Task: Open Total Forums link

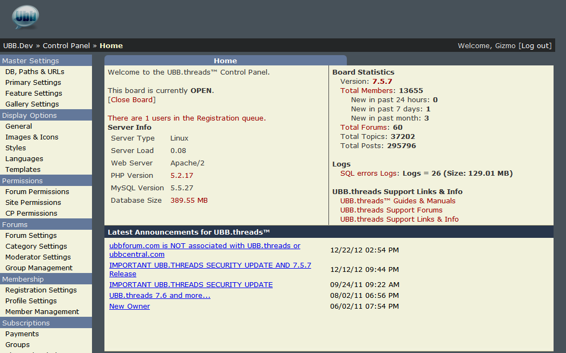Action: tap(365, 127)
